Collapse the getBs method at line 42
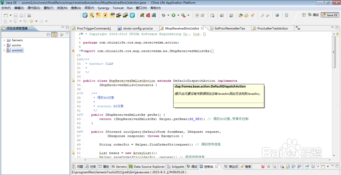This screenshot has width=341, height=175. pos(82,115)
